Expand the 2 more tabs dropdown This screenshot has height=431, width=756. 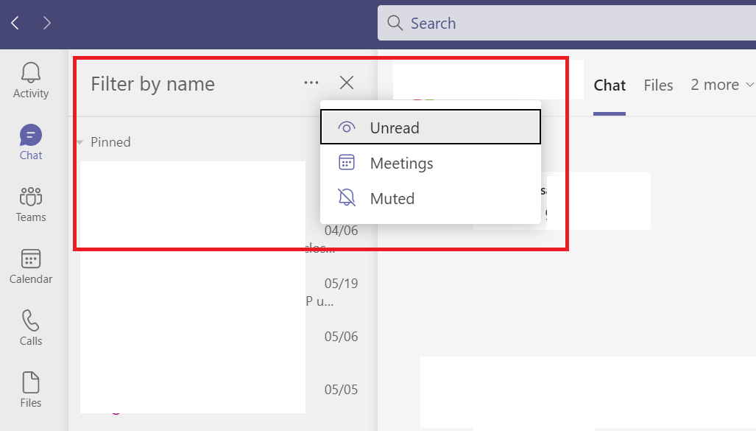tap(722, 85)
